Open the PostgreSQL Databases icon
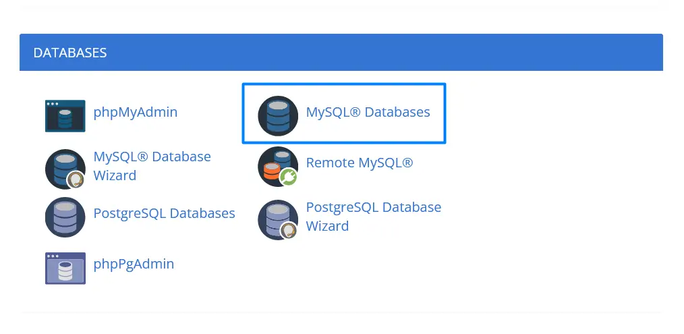This screenshot has height=334, width=684. tap(65, 217)
